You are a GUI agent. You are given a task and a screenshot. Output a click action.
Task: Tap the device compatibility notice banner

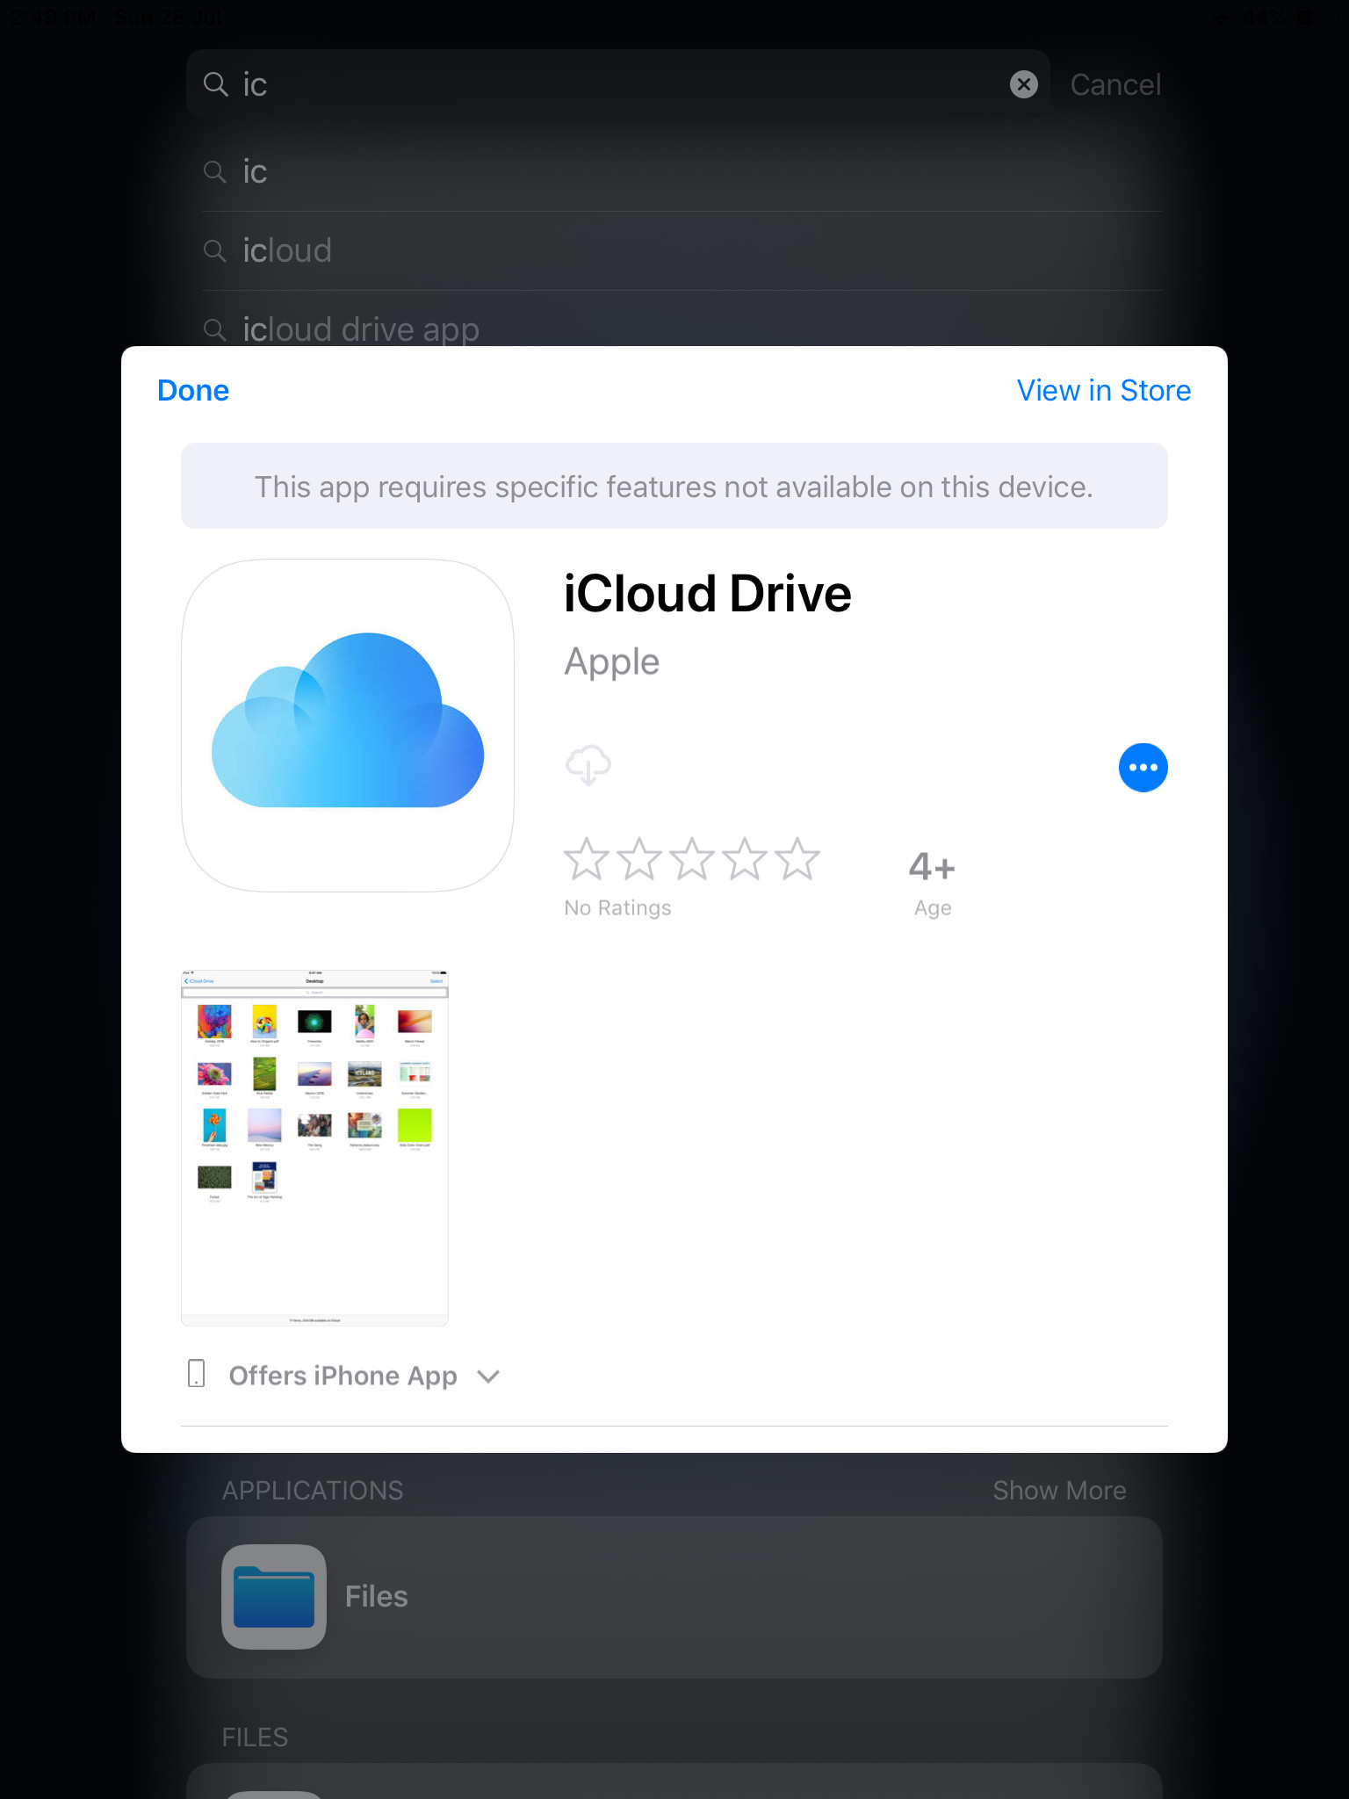(674, 486)
